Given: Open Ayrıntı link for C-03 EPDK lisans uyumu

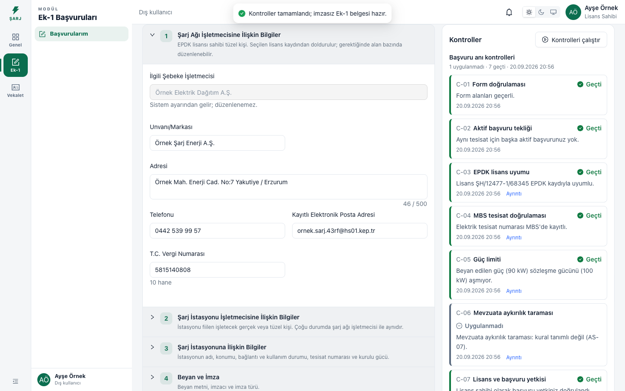Looking at the screenshot, I should click(514, 194).
